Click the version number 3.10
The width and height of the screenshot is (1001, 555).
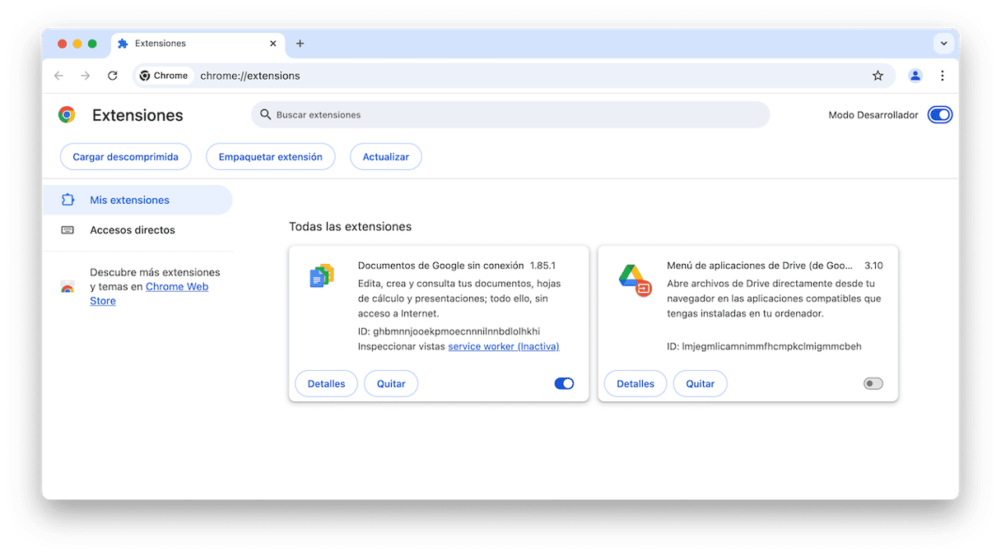click(x=873, y=266)
